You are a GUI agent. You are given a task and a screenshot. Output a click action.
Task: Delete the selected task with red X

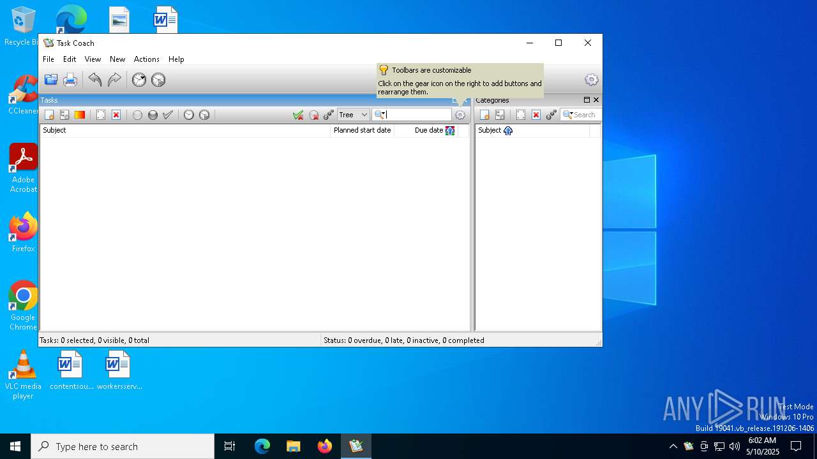[x=116, y=115]
